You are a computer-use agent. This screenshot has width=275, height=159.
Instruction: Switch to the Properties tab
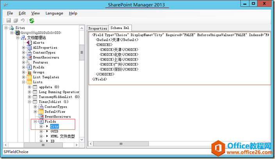[x=98, y=28]
